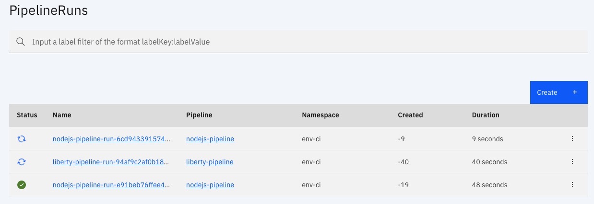
Task: Click the Duration column header
Action: coord(486,115)
